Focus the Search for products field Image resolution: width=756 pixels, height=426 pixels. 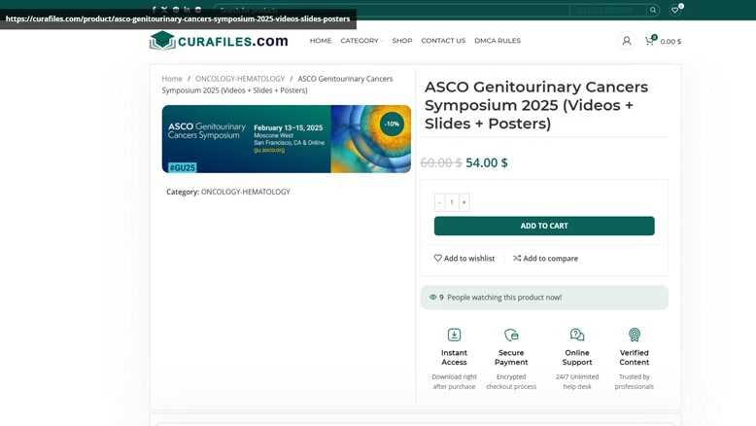tap(392, 10)
